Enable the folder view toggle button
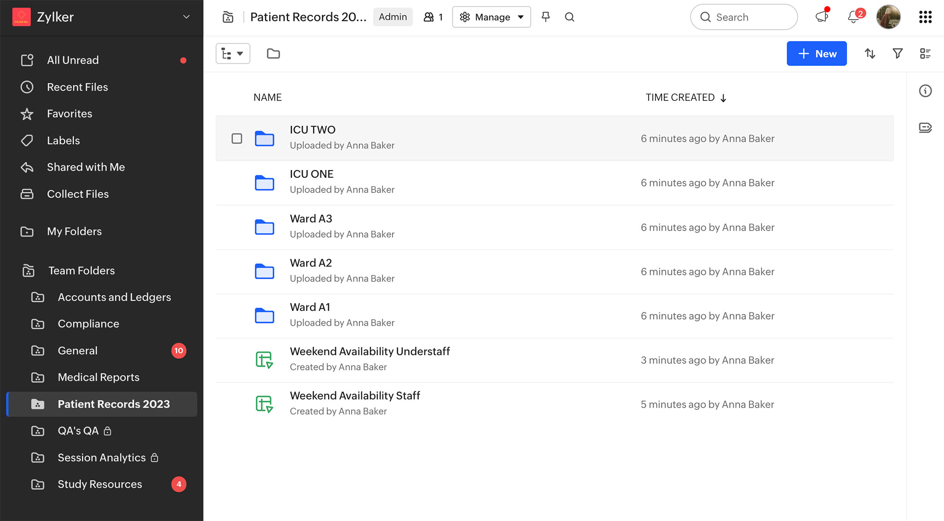Image resolution: width=944 pixels, height=521 pixels. tap(273, 54)
